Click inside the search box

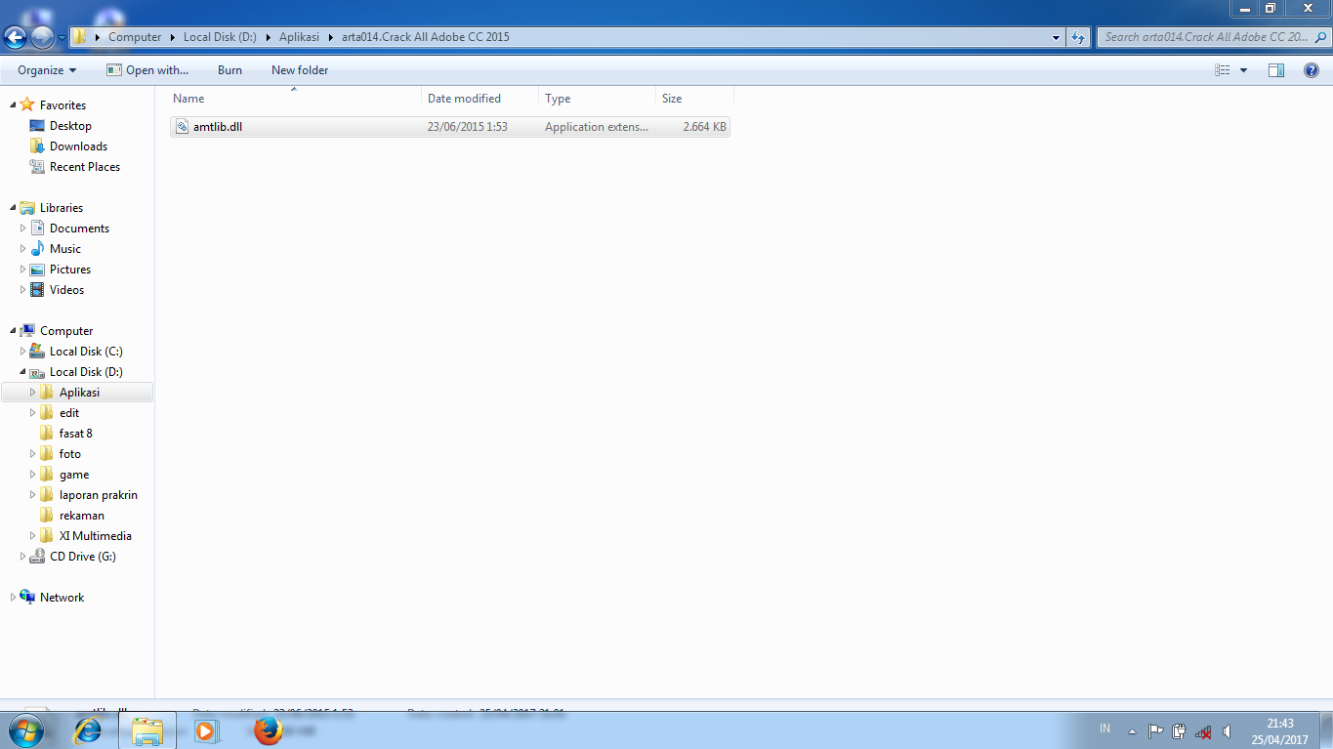[1201, 37]
